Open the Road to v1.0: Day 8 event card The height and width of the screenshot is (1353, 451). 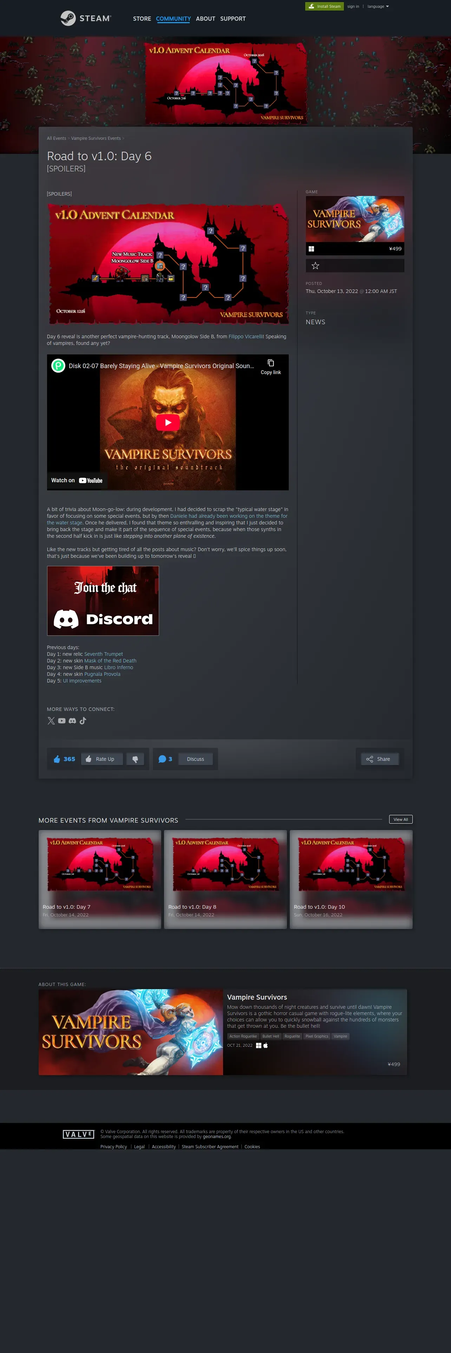click(x=225, y=879)
